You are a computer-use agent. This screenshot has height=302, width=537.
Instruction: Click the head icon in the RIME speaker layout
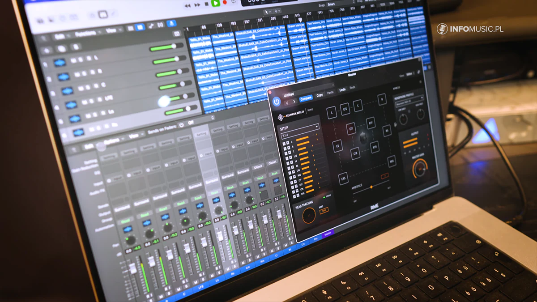tap(364, 138)
